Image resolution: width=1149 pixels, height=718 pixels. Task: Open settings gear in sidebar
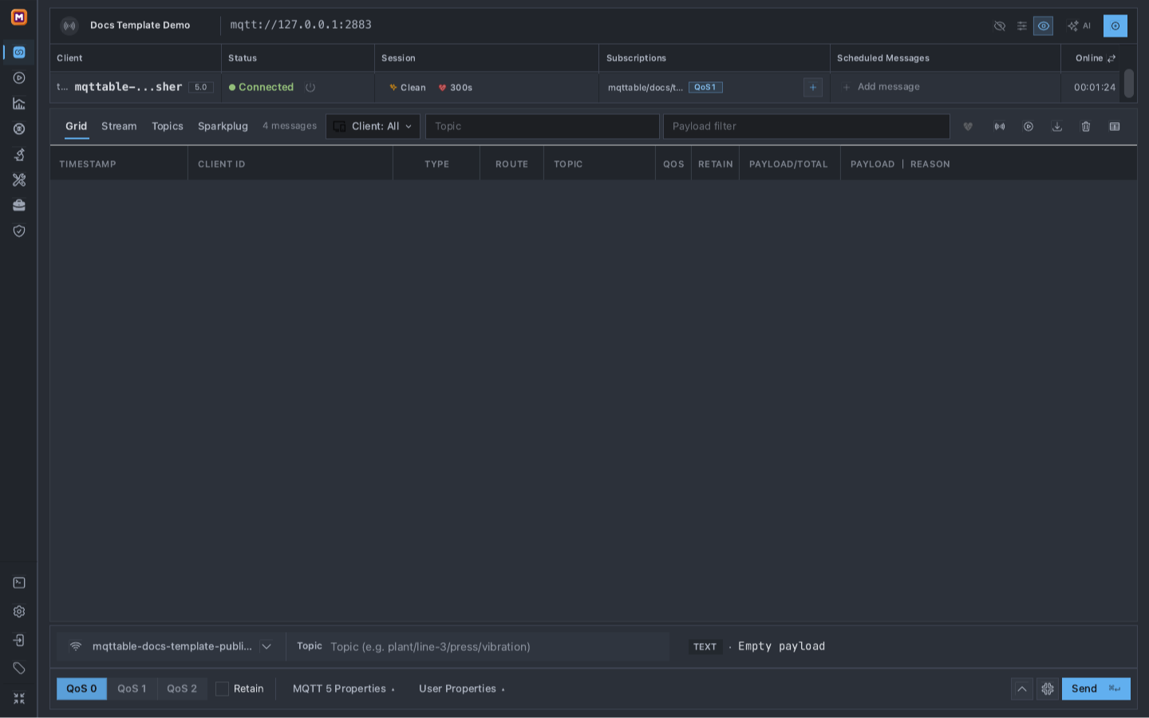click(x=19, y=612)
